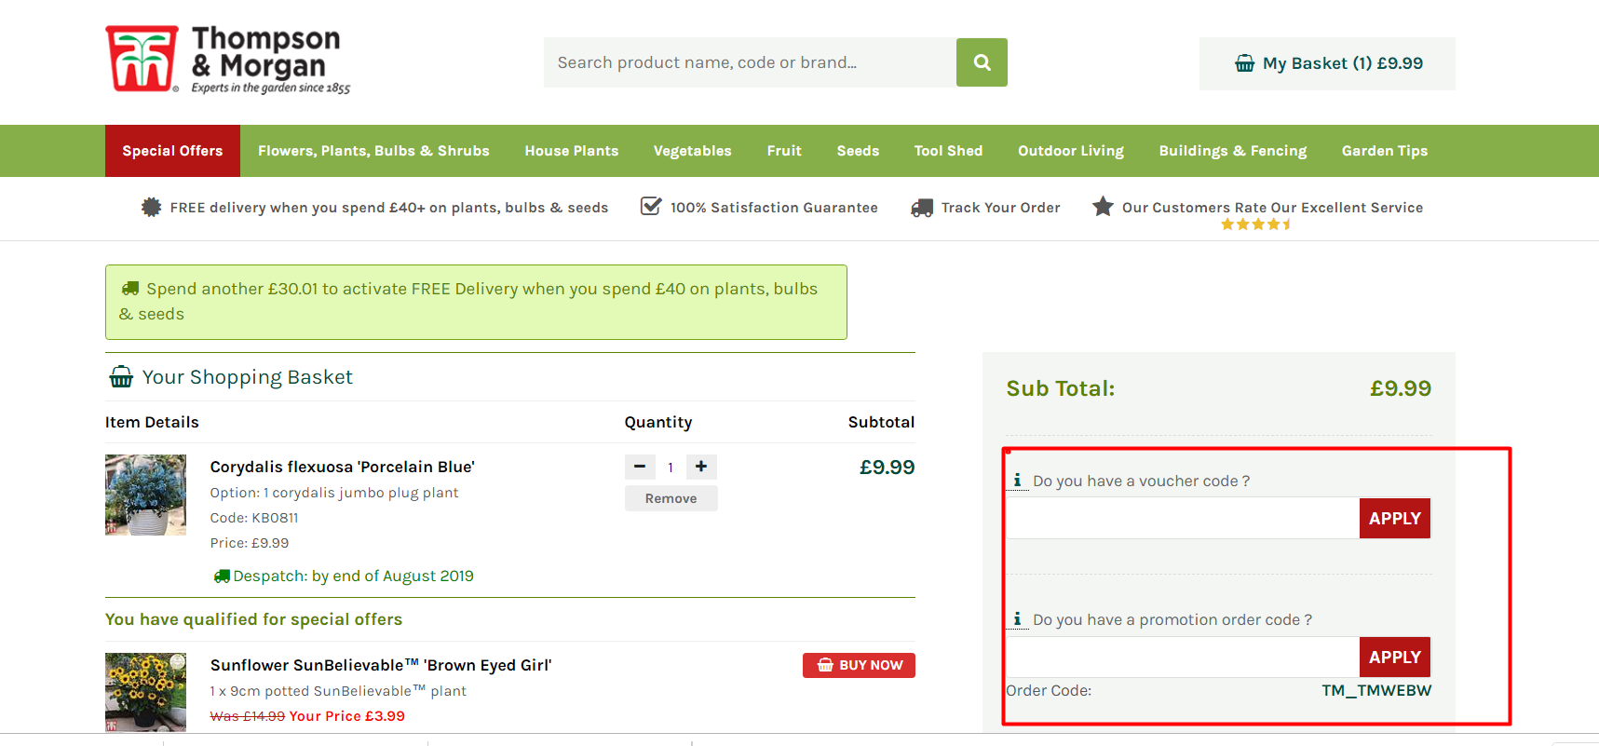1599x746 pixels.
Task: Go to the Garden Tips section
Action: [1384, 151]
